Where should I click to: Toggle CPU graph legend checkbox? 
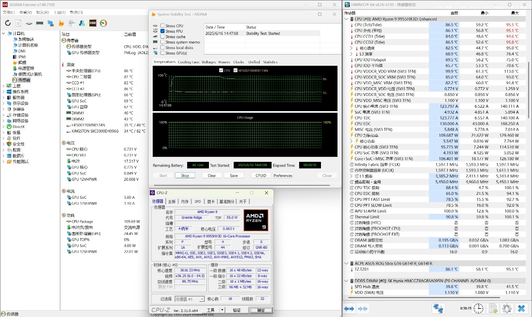pos(221,70)
